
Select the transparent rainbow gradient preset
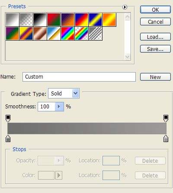click(82, 34)
